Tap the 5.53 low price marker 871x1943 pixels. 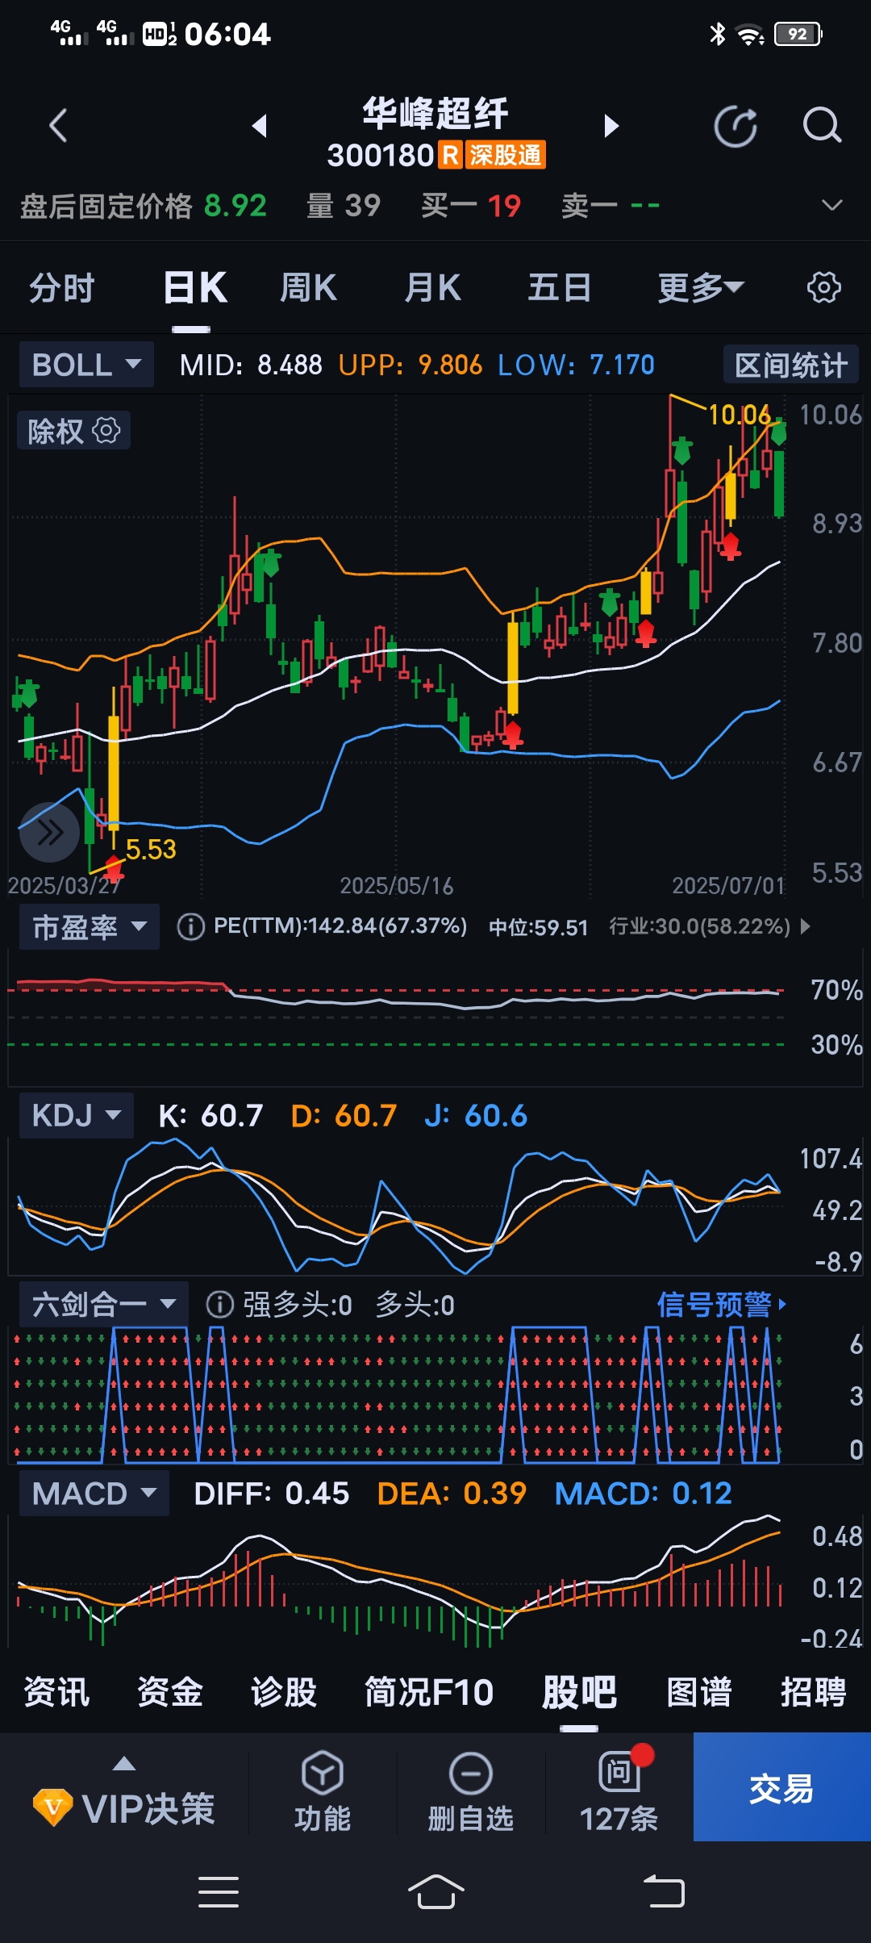151,849
